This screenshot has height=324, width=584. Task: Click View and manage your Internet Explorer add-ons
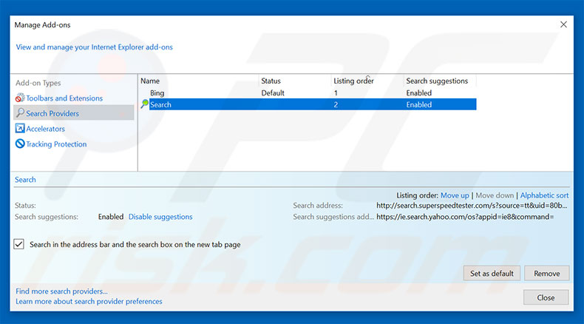point(94,47)
